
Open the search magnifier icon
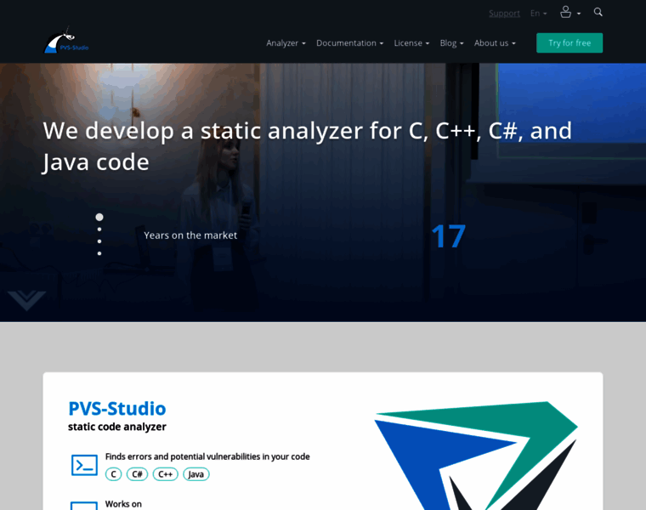(598, 12)
